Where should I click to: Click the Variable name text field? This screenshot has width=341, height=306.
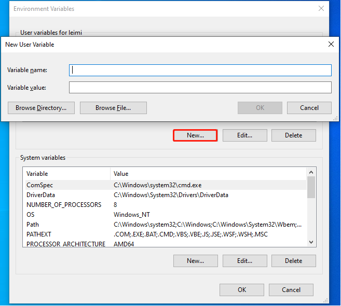point(200,70)
